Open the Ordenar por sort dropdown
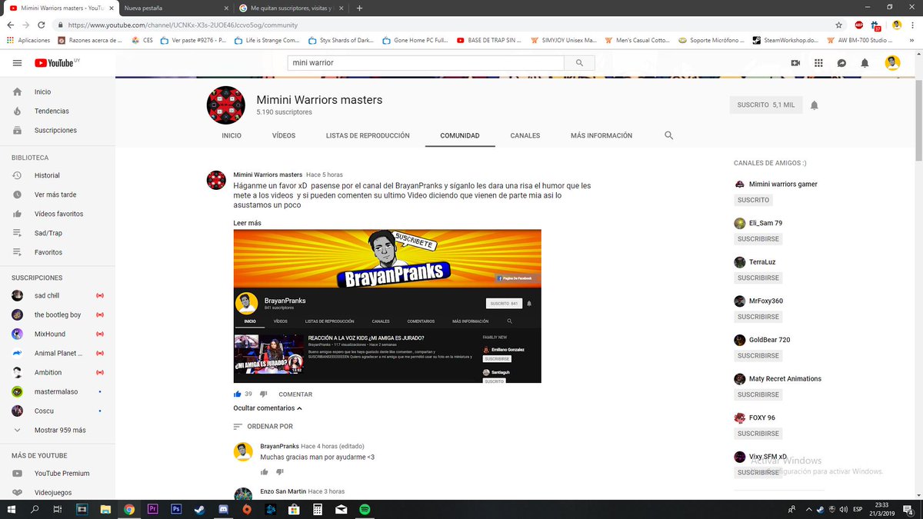The width and height of the screenshot is (923, 519). (263, 426)
